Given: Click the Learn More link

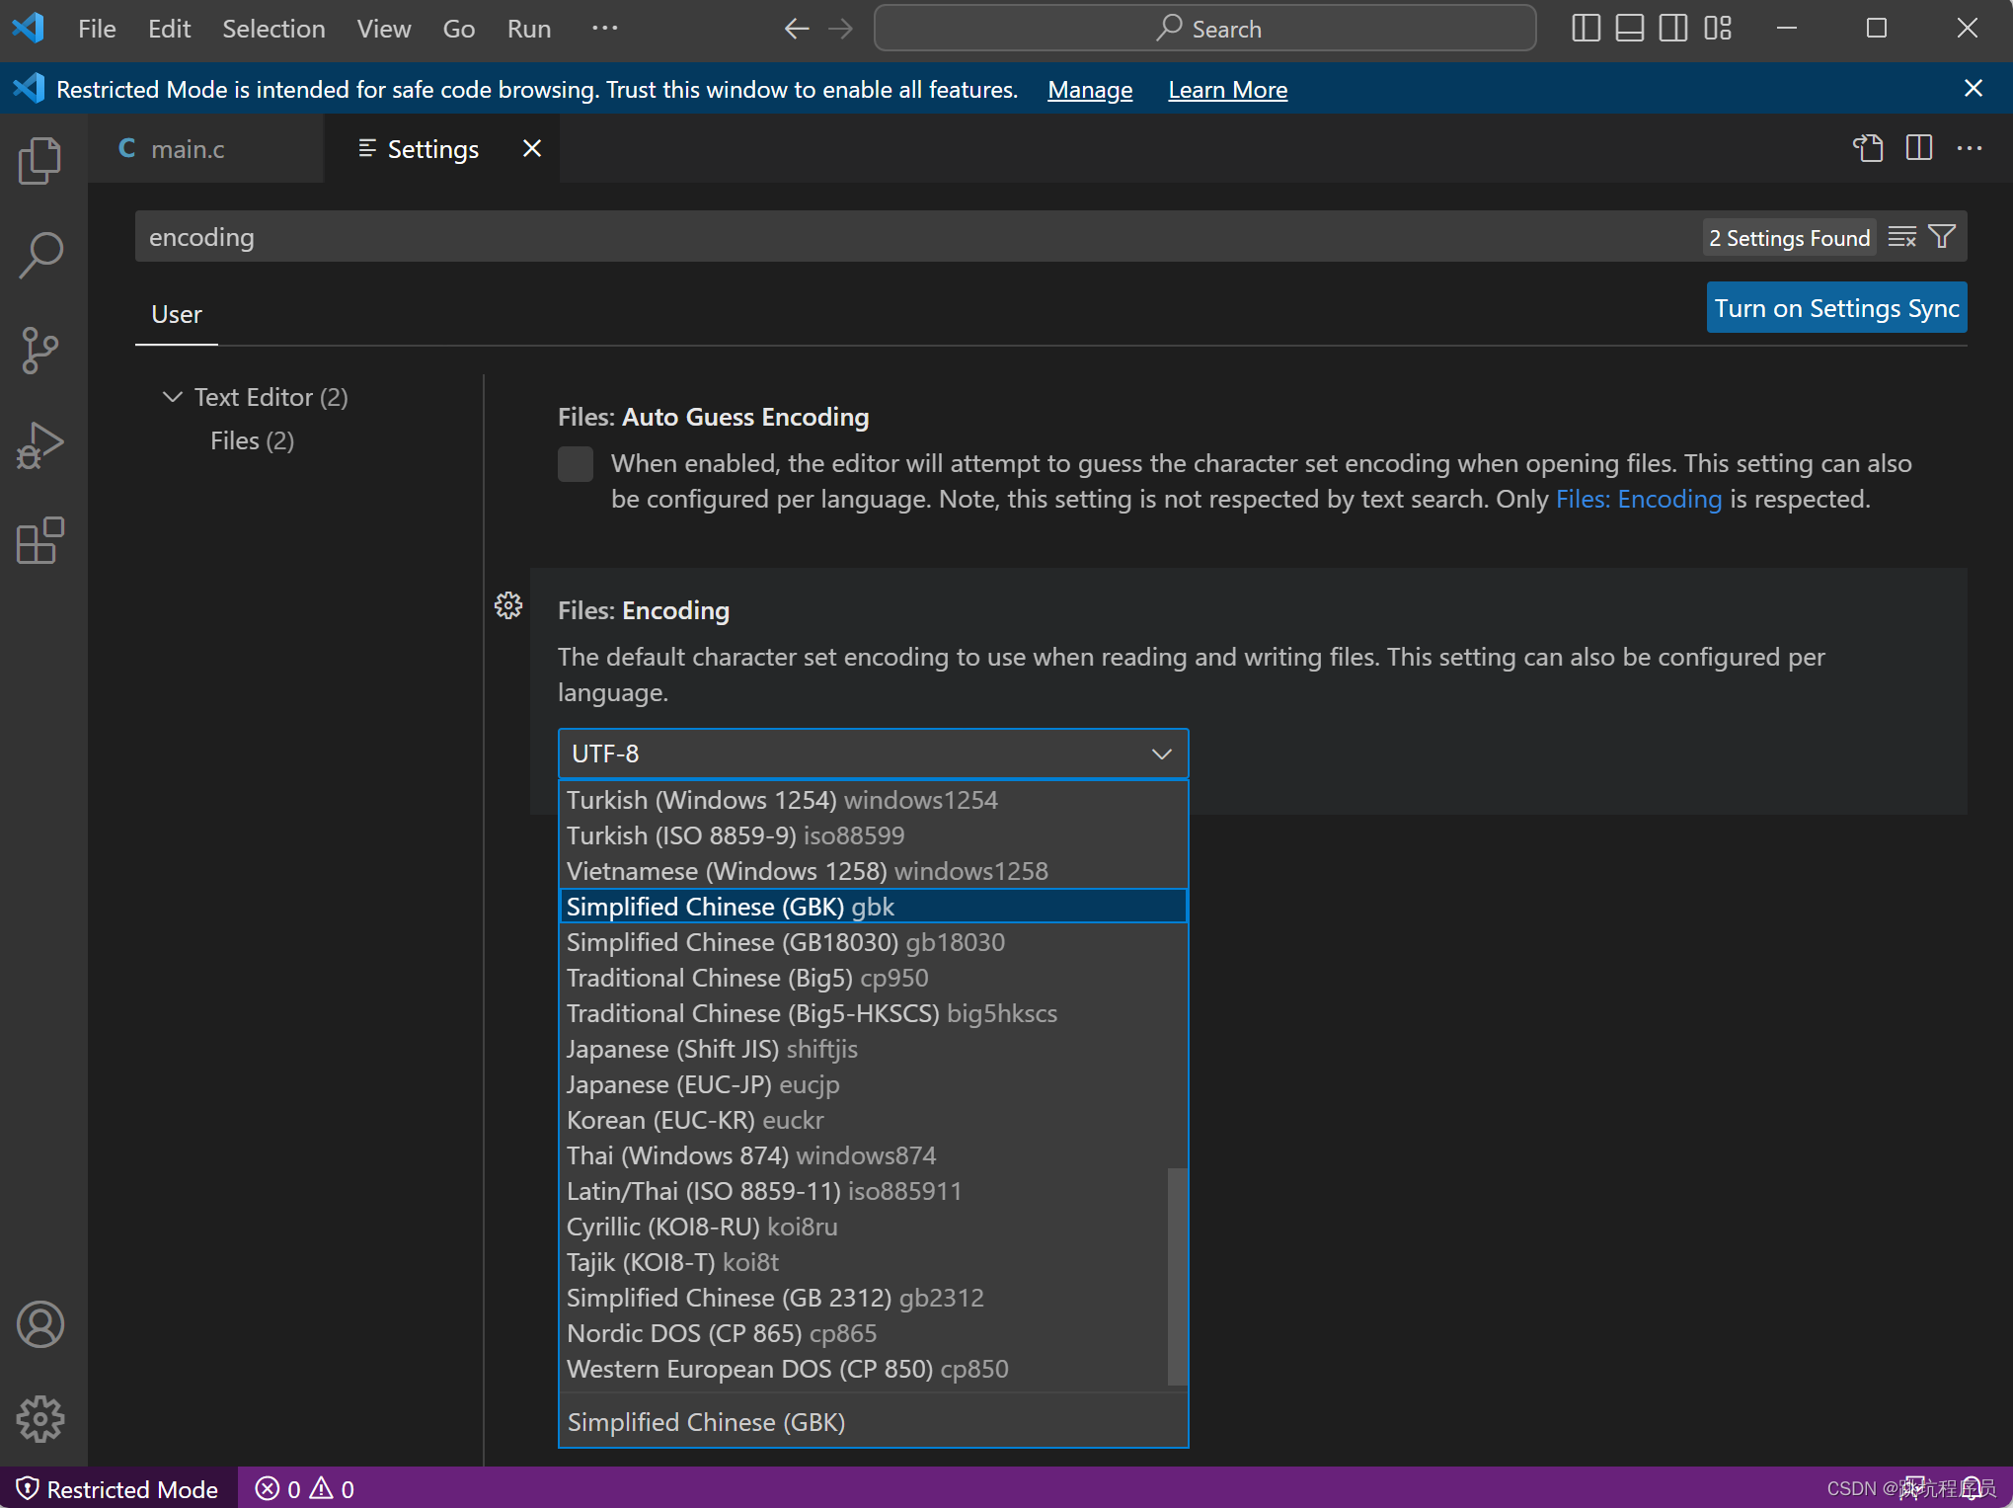Looking at the screenshot, I should [1227, 90].
